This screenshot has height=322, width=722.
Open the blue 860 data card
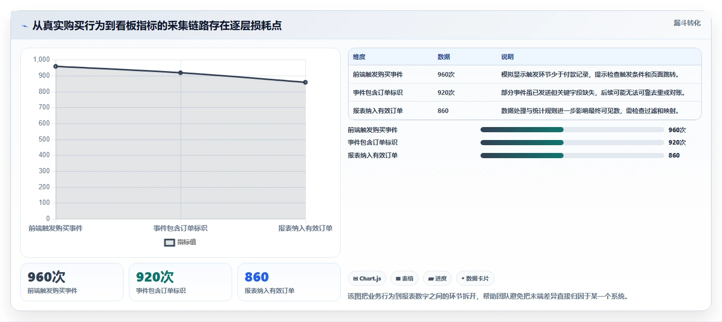289,282
